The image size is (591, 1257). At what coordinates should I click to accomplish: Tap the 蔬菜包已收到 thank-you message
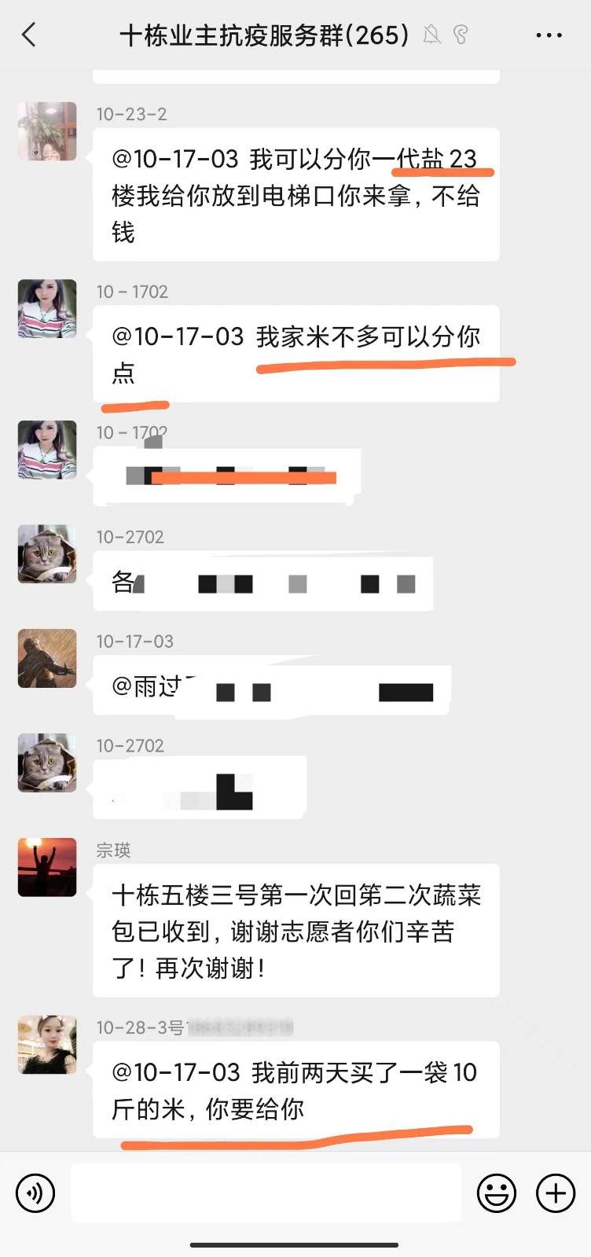[x=296, y=931]
